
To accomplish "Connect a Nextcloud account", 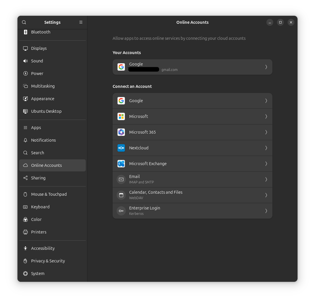I will tap(192, 148).
